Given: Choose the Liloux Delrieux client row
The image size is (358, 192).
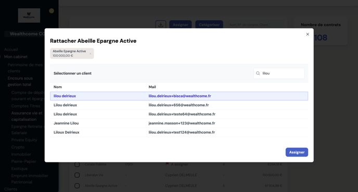Looking at the screenshot, I should click(179, 132).
